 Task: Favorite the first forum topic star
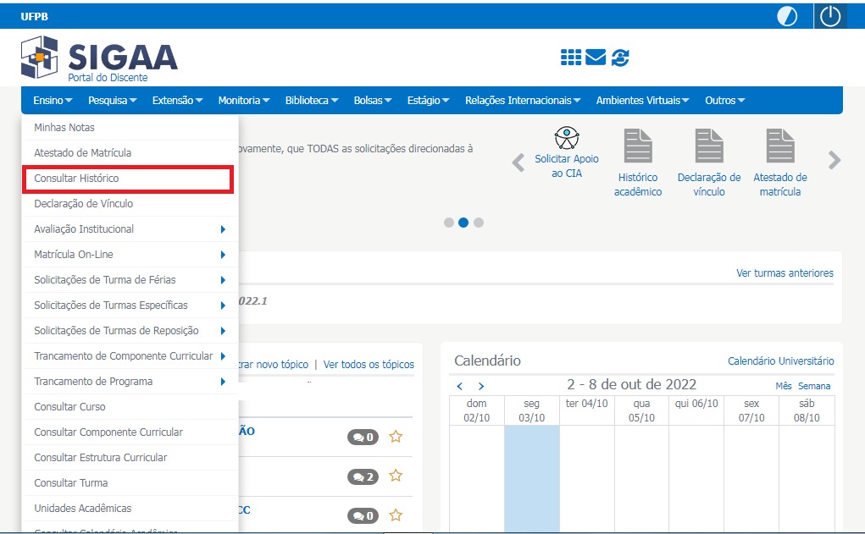tap(395, 437)
